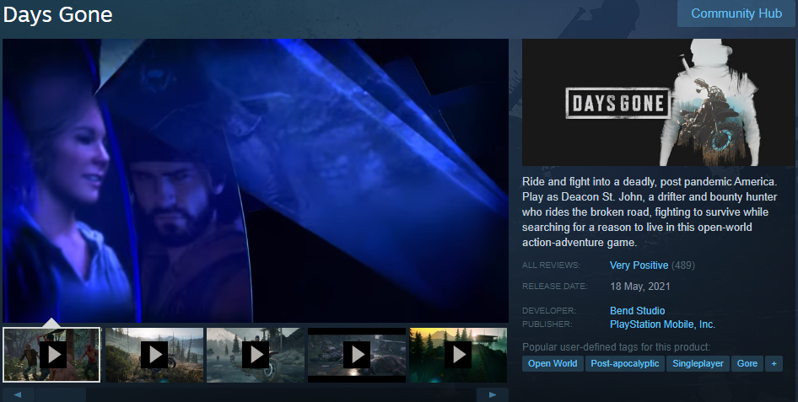Open developer Bend Studio page
The width and height of the screenshot is (798, 402).
637,310
